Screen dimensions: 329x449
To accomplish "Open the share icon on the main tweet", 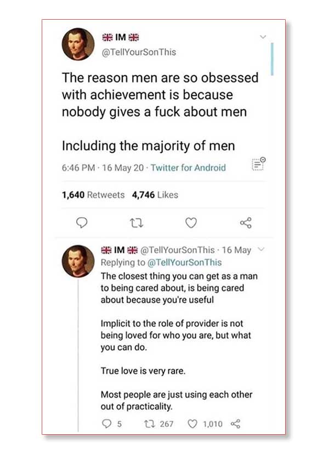I will click(246, 222).
